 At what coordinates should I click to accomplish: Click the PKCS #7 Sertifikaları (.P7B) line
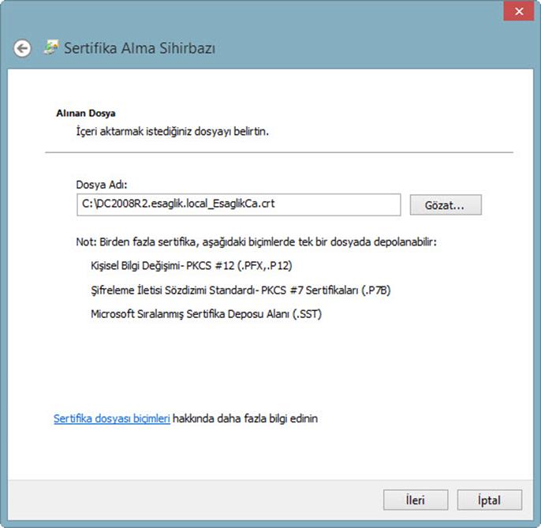tap(241, 290)
